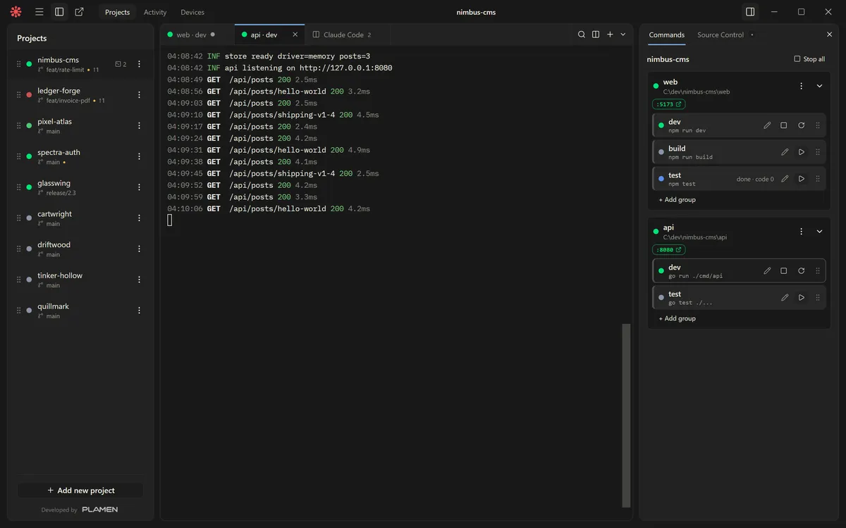Select the glasswing project
This screenshot has height=528, width=846.
tap(80, 187)
